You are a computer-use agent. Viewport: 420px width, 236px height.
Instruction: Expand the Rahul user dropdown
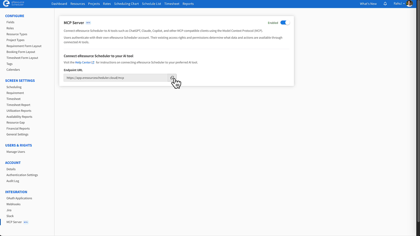[x=399, y=4]
